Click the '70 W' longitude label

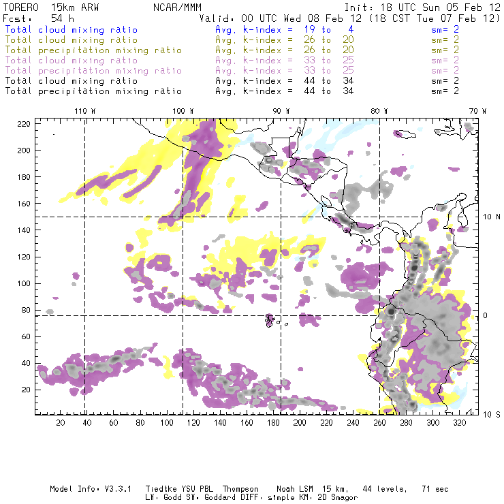click(x=477, y=111)
